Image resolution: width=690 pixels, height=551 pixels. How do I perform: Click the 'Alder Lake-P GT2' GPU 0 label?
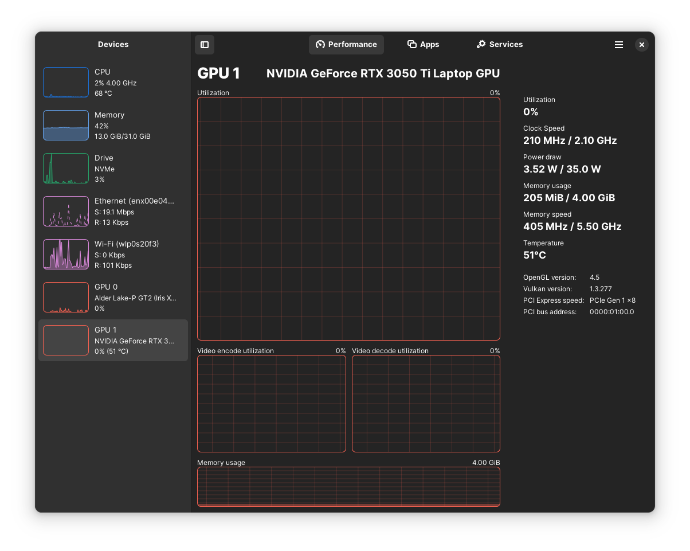point(136,298)
